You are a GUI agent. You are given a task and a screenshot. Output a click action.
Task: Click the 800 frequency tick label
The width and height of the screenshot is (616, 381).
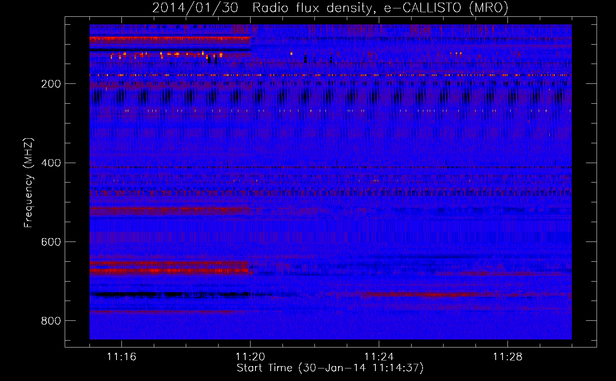point(51,321)
